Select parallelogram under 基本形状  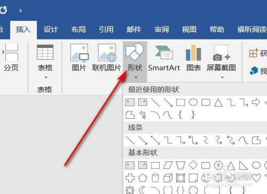pos(168,165)
